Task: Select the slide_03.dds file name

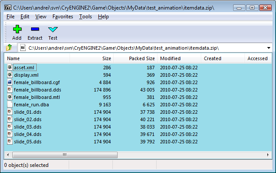Action: pyautogui.click(x=28, y=127)
